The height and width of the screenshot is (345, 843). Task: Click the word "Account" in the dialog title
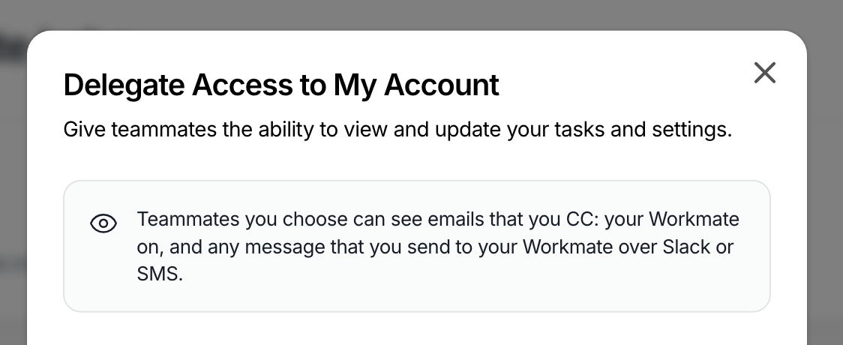(442, 85)
